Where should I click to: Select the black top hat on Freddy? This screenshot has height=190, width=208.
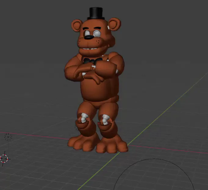click(x=96, y=13)
